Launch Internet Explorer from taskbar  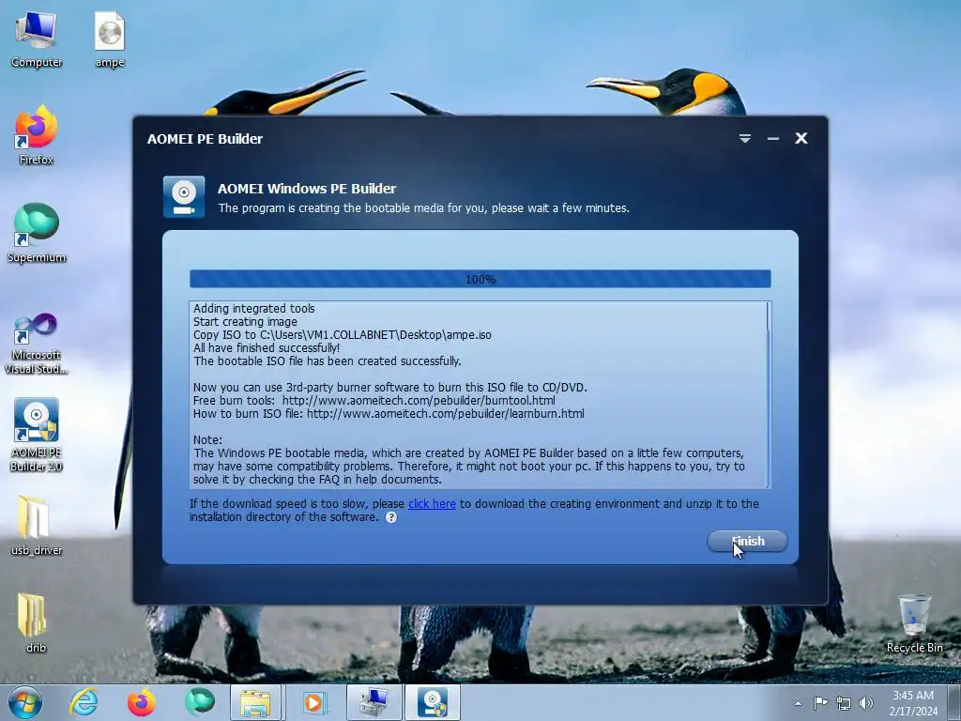point(84,702)
